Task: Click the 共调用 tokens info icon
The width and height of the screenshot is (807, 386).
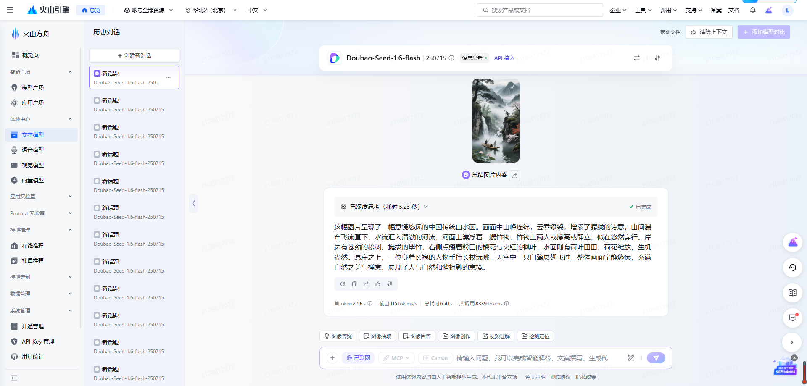Action: [506, 303]
